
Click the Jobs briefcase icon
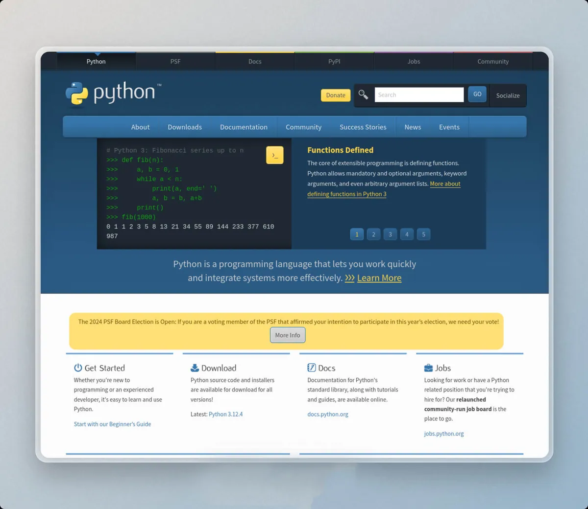(x=428, y=368)
